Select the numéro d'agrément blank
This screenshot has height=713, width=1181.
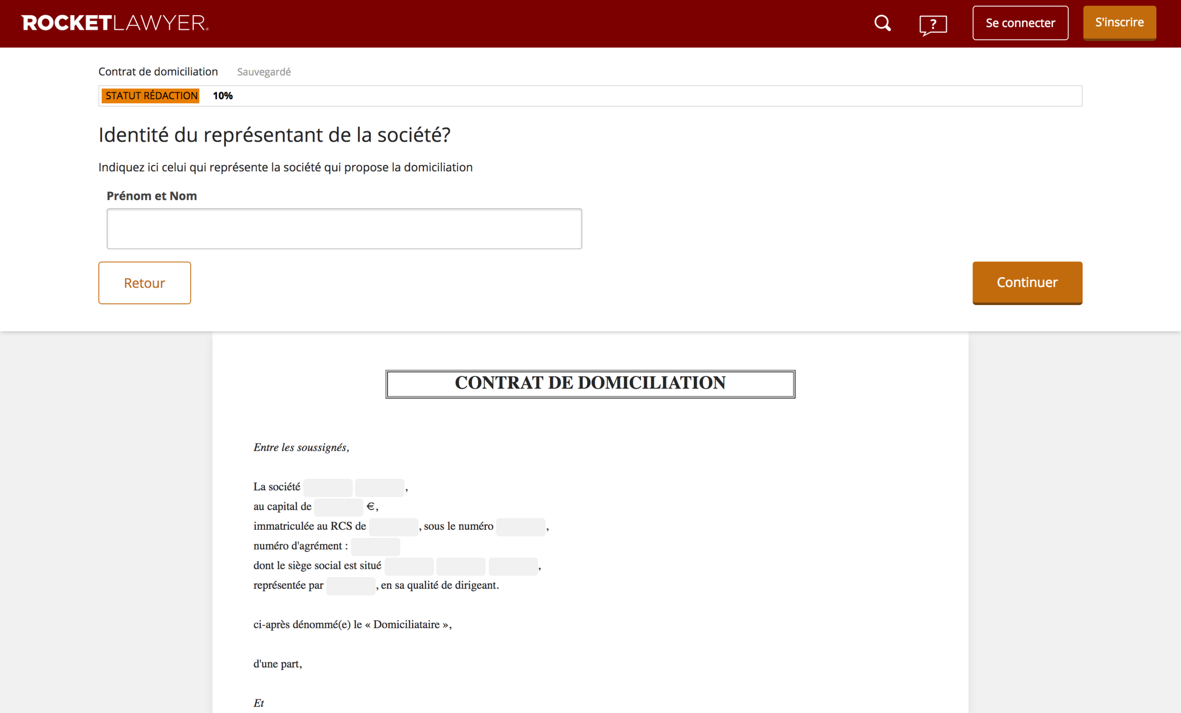point(375,546)
